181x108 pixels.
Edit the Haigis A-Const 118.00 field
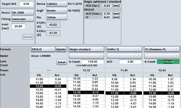93,62
